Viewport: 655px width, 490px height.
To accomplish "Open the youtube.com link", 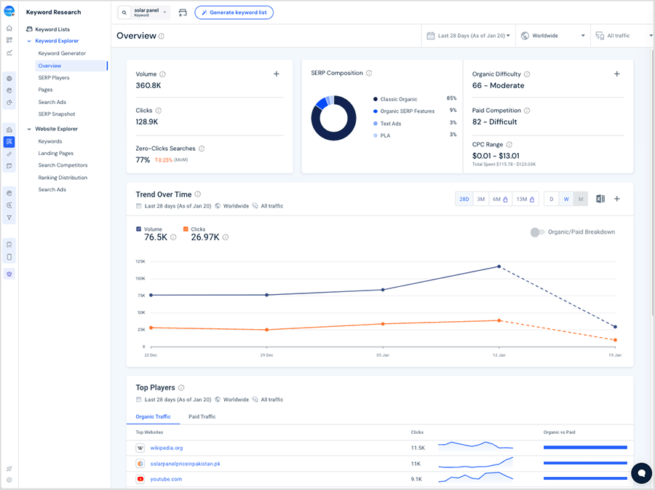I will pos(166,479).
